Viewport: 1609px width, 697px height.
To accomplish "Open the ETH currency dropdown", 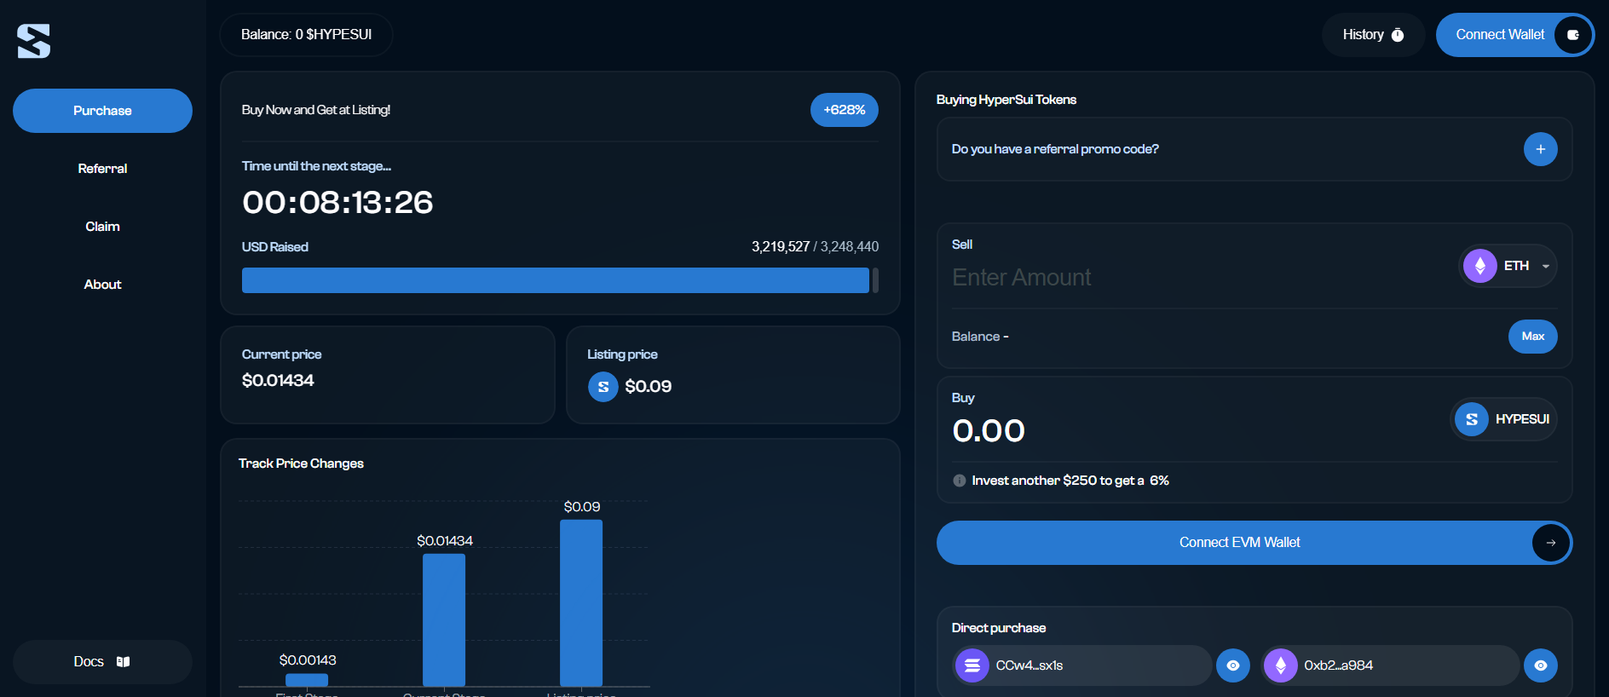I will [x=1508, y=266].
